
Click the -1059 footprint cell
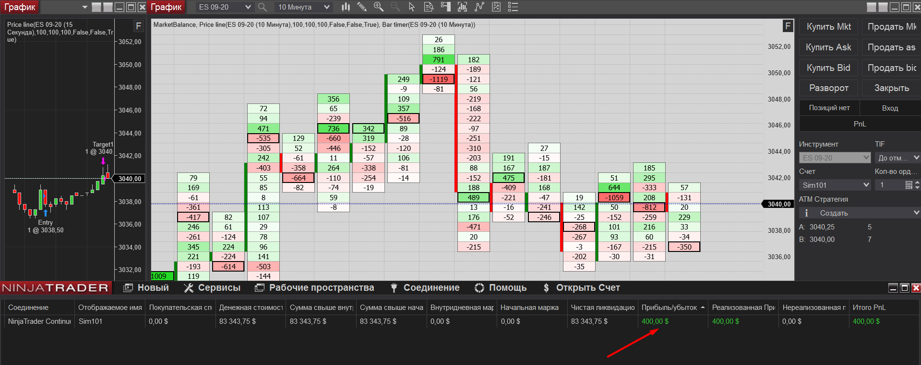(614, 198)
